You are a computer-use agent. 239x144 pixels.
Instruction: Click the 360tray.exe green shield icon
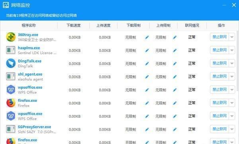coord(11,37)
